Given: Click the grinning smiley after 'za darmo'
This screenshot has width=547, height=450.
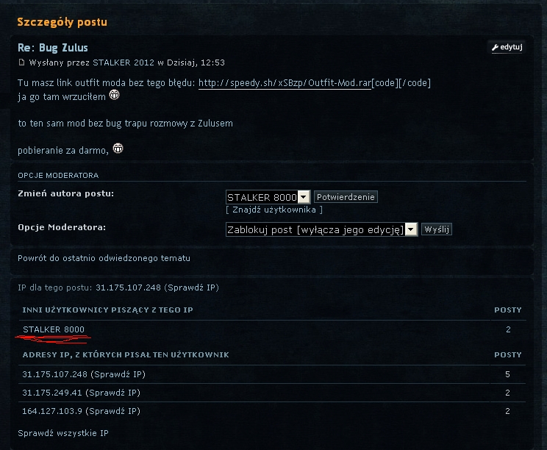Looking at the screenshot, I should [118, 149].
